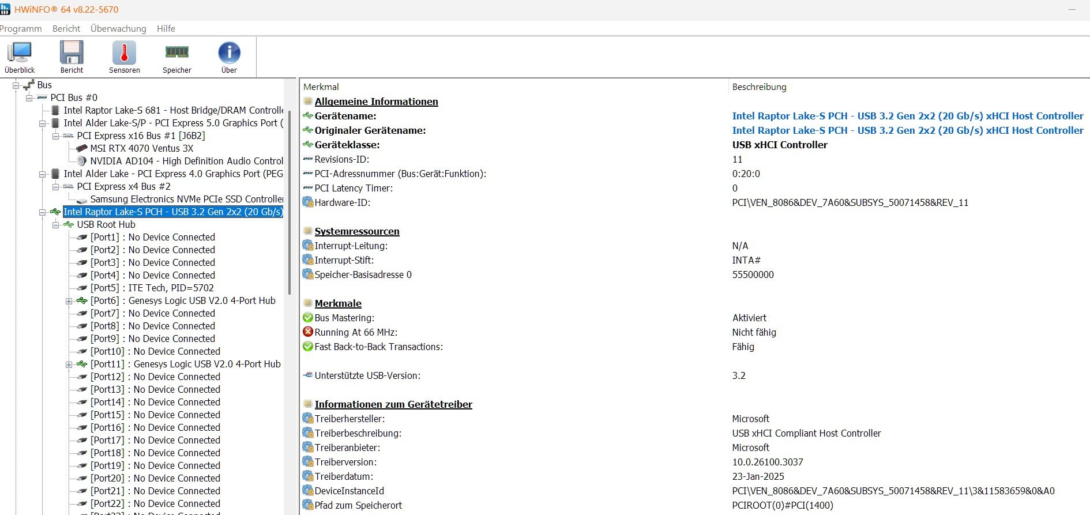
Task: Click the green check at Fast Back-to-Back
Action: point(308,347)
